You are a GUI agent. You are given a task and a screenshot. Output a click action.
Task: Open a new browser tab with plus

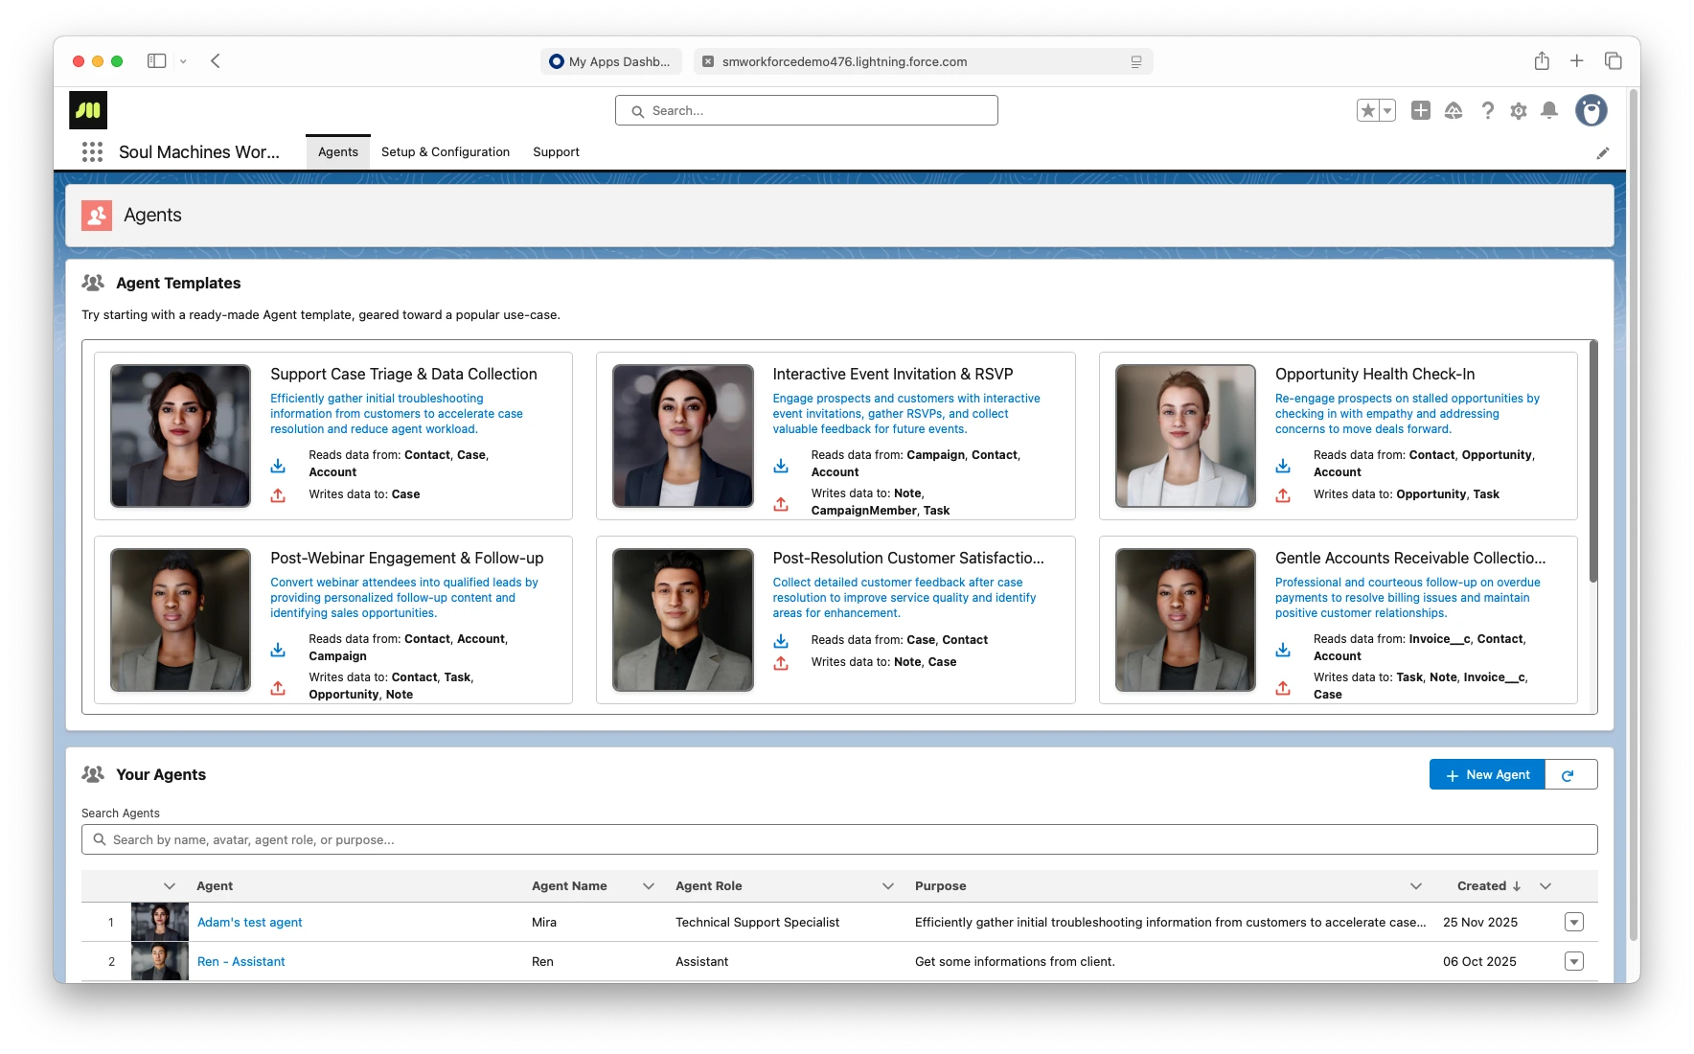click(1577, 61)
